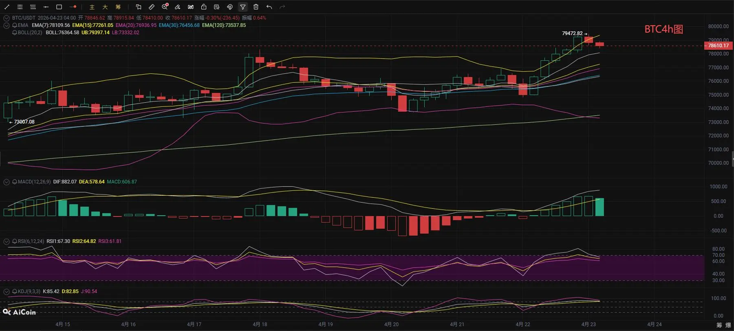
Task: Select the ruler measurement tool
Action: [152, 7]
